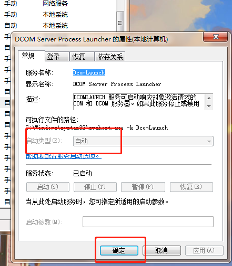The height and width of the screenshot is (266, 232).
Task: Switch to the 登录 tab
Action: click(57, 57)
